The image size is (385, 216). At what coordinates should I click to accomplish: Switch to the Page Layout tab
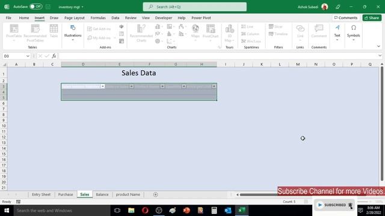point(75,18)
